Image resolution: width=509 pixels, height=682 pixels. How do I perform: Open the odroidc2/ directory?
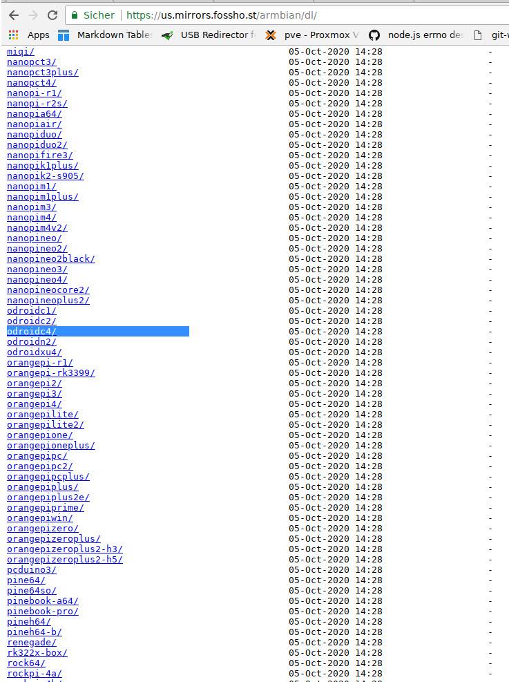pyautogui.click(x=32, y=321)
